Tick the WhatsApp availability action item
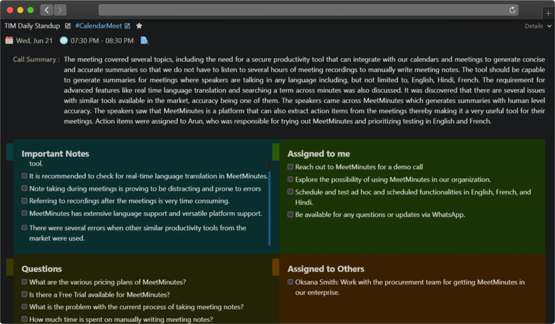 (x=290, y=214)
